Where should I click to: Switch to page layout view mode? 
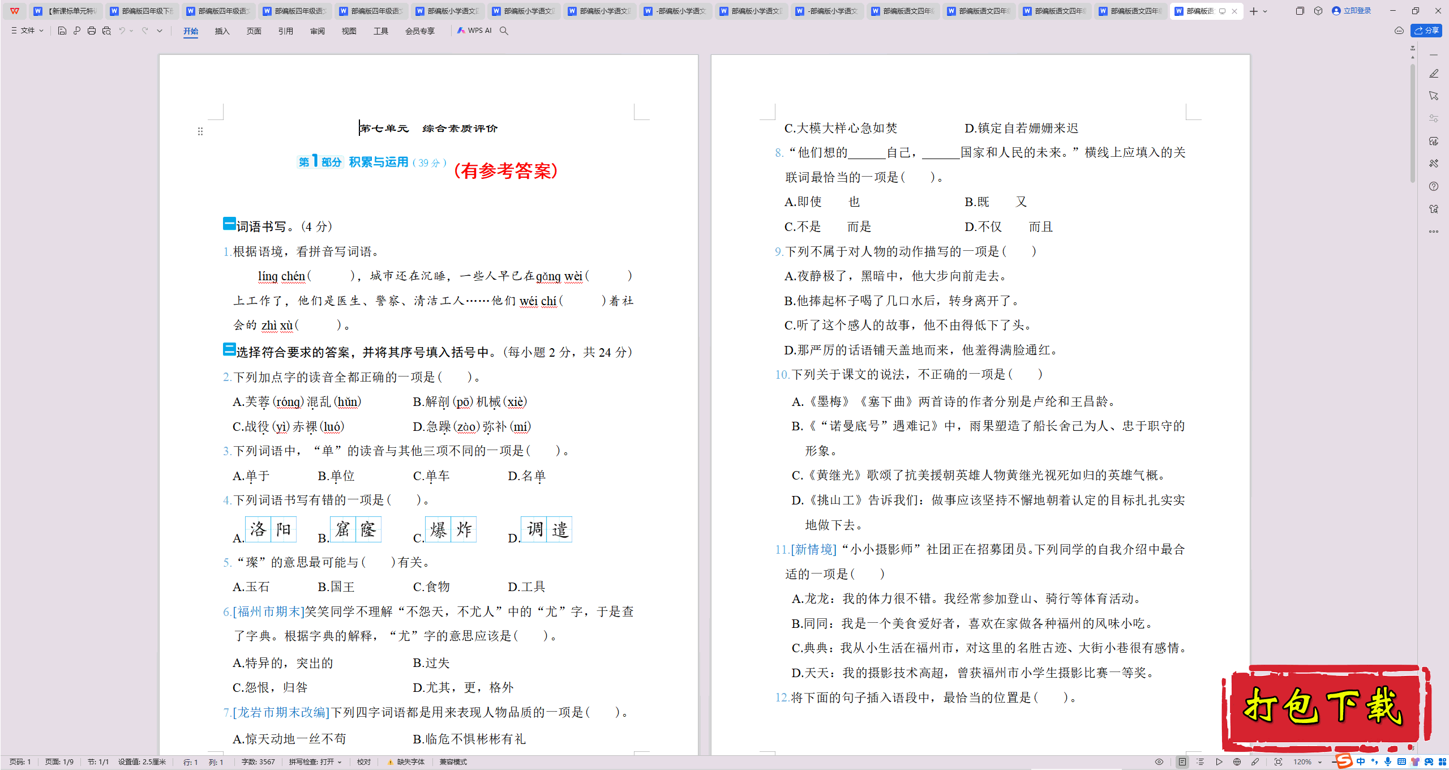pyautogui.click(x=1182, y=762)
